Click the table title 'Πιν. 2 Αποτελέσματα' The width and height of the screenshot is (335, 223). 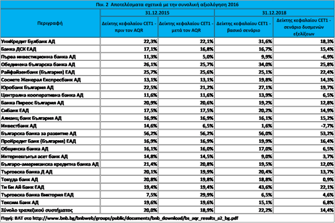click(167, 4)
